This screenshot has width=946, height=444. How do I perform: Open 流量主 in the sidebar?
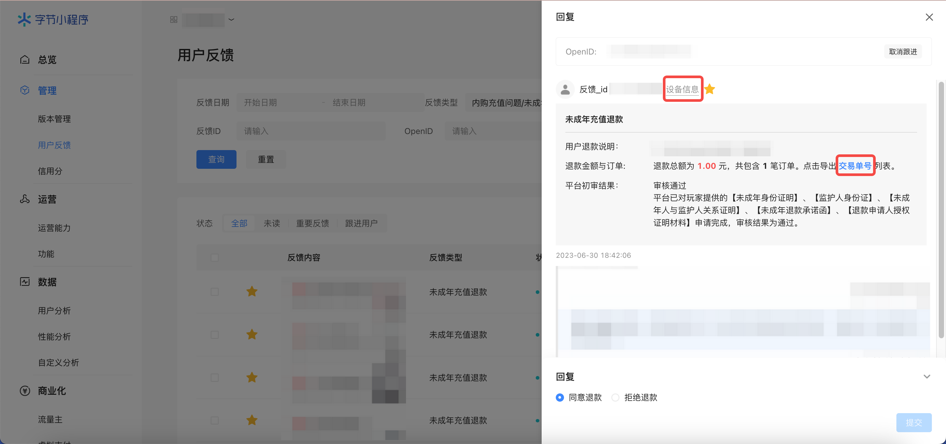tap(50, 419)
